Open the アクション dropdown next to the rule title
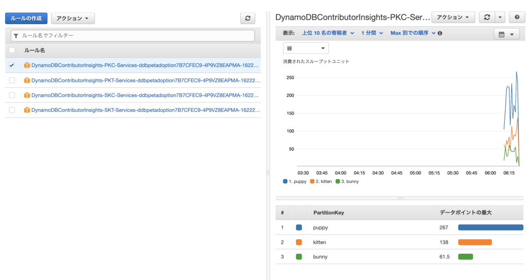The image size is (526, 280). 453,17
